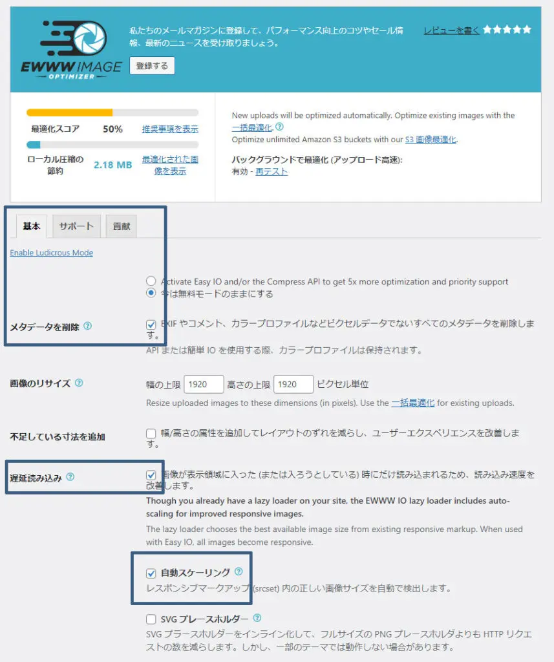
Task: Click the help icon next to 一括最適化
Action: coord(279,127)
